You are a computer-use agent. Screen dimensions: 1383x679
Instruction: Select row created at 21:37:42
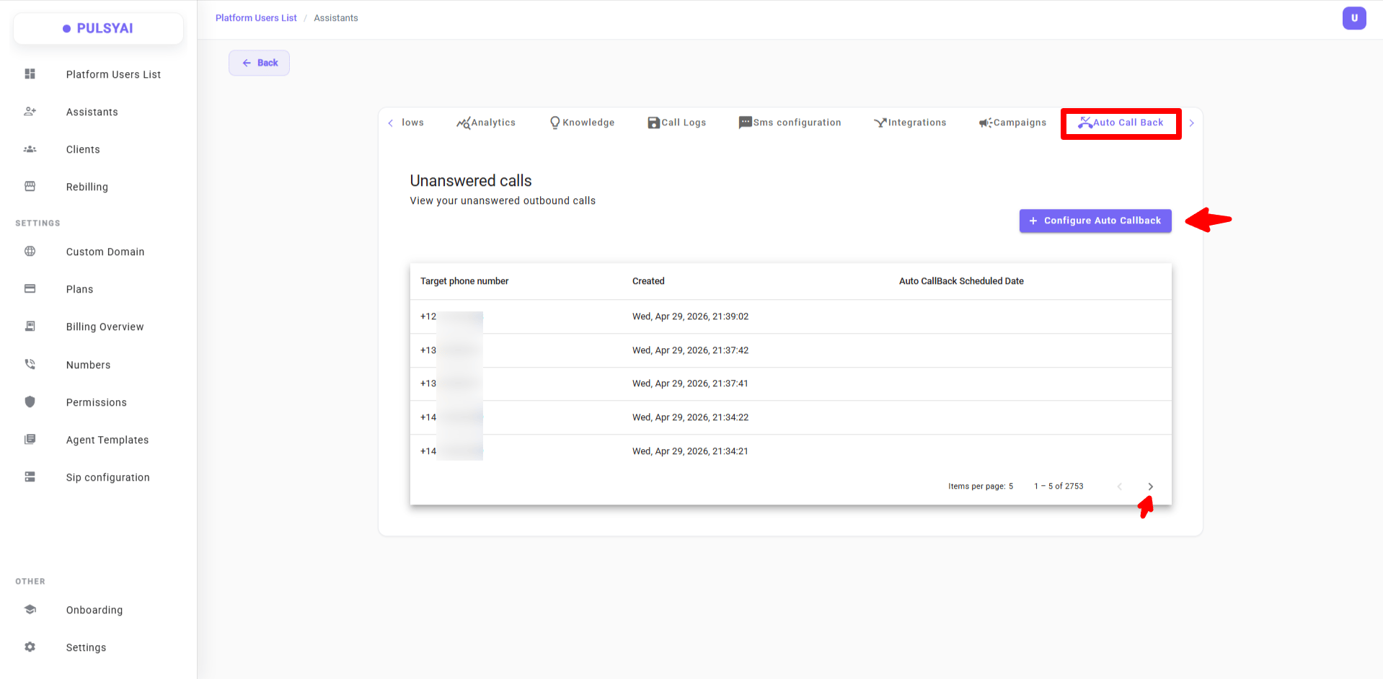tap(790, 350)
